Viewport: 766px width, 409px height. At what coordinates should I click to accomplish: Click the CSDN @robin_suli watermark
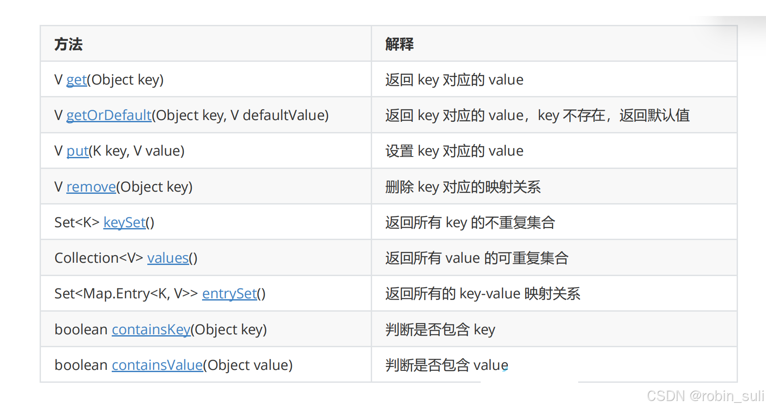point(705,396)
